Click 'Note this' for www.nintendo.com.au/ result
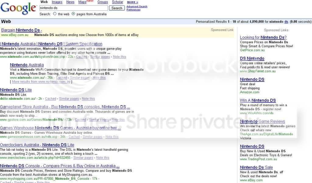This screenshot has width=312, height=183. pos(99,78)
